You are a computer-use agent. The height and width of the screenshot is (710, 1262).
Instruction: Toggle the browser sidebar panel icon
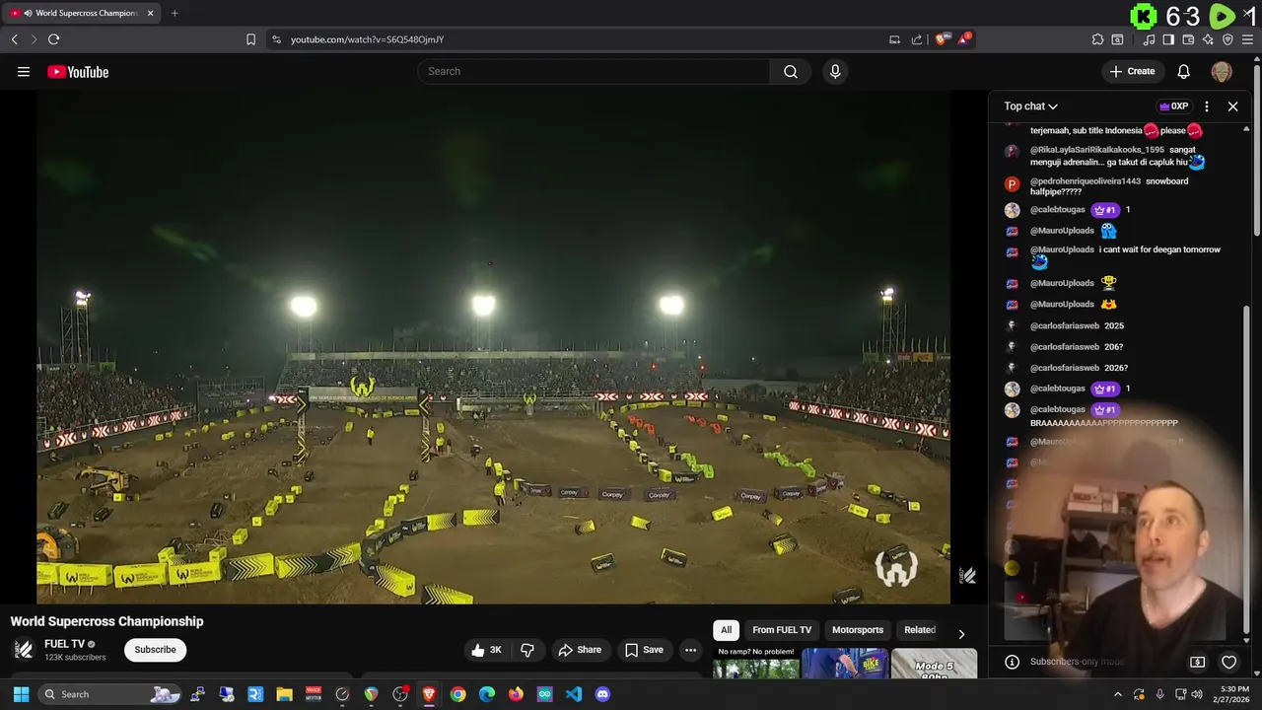coord(1168,39)
